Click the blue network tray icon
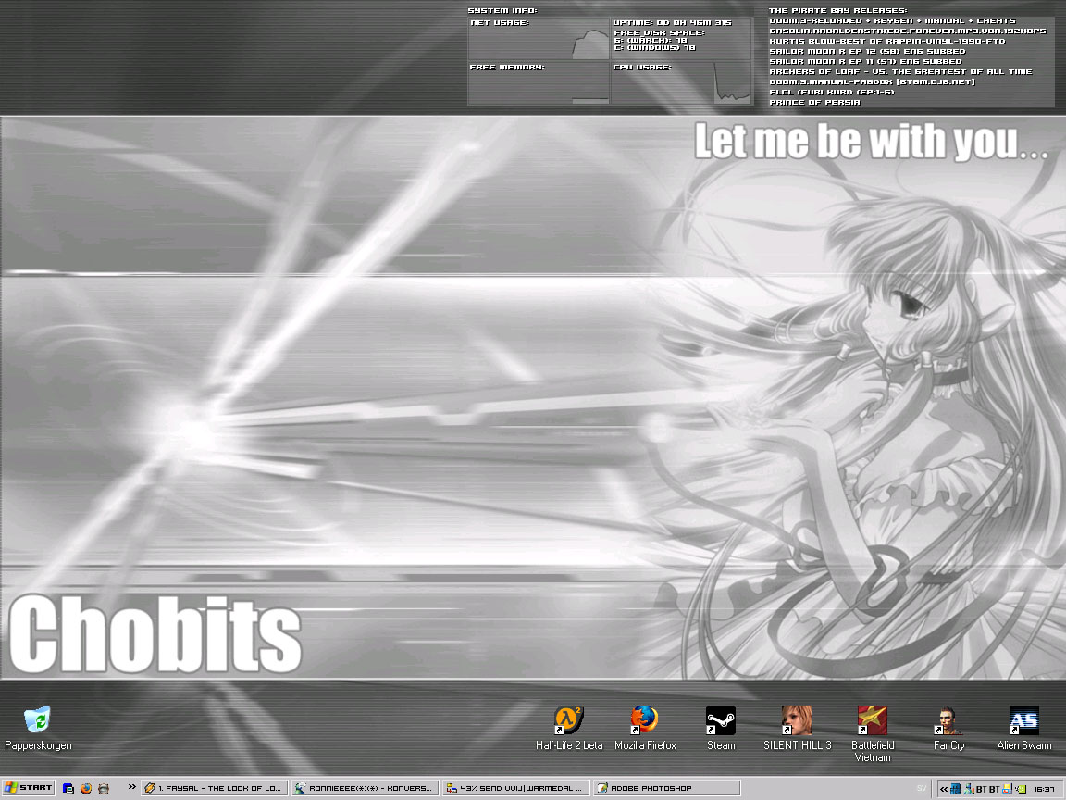Image resolution: width=1066 pixels, height=800 pixels. click(x=956, y=789)
